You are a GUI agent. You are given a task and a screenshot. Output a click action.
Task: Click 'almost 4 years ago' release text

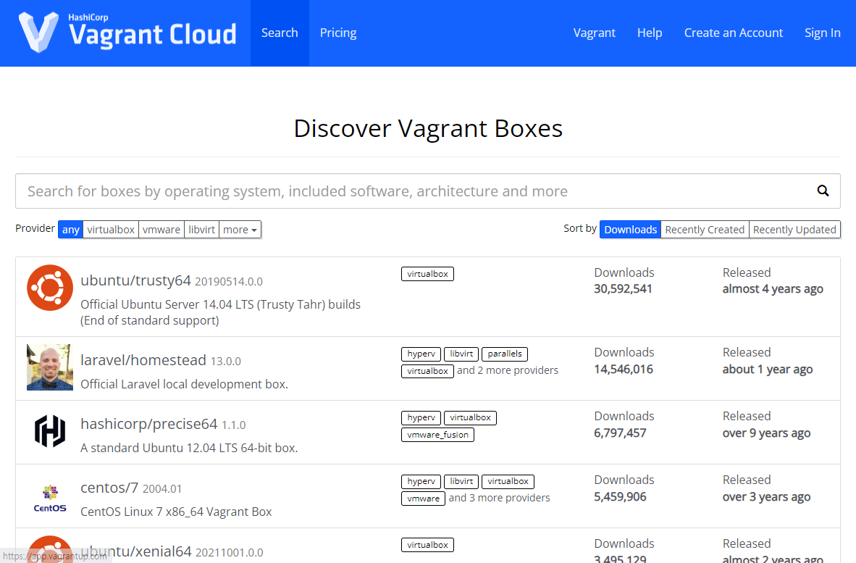tap(773, 289)
